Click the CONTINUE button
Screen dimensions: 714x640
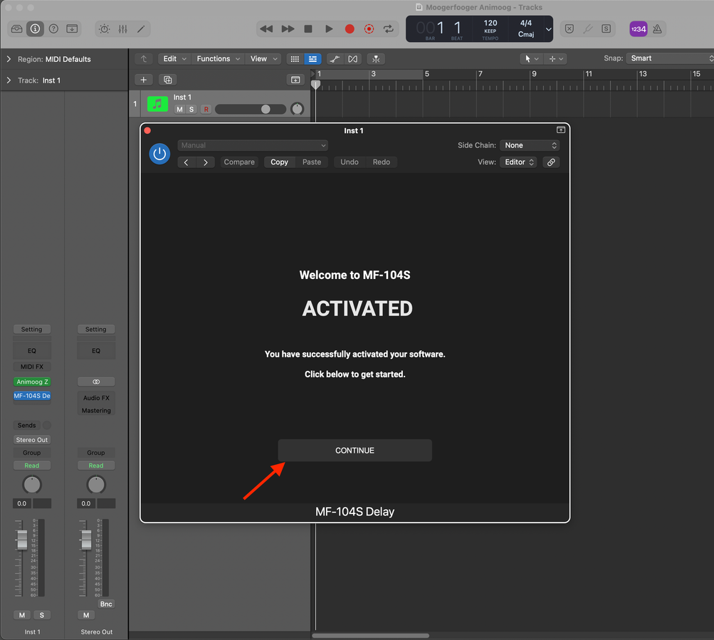click(355, 451)
